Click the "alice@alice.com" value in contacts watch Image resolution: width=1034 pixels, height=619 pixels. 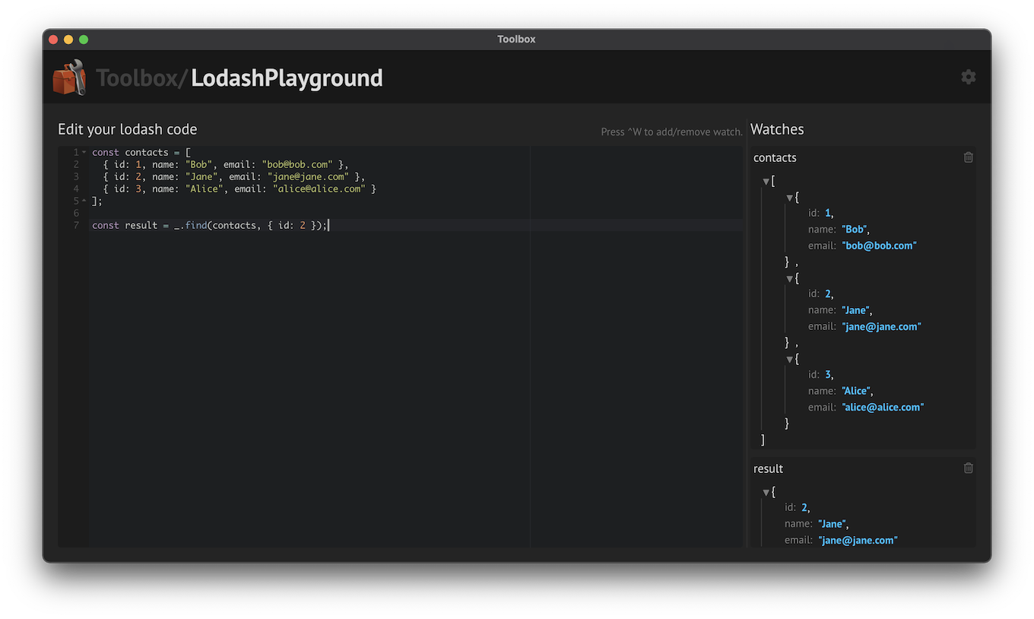tap(883, 407)
